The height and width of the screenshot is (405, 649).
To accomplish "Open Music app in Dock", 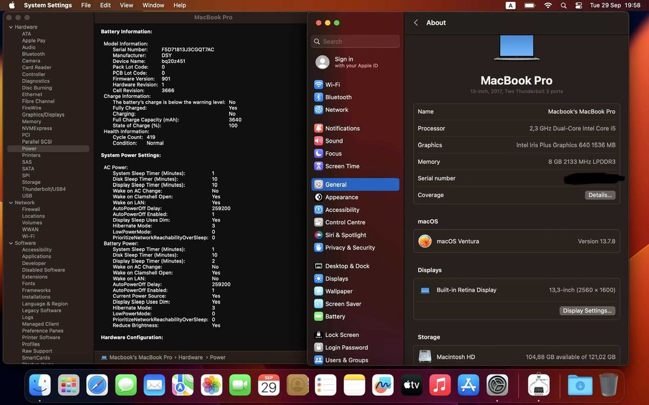I will point(440,385).
